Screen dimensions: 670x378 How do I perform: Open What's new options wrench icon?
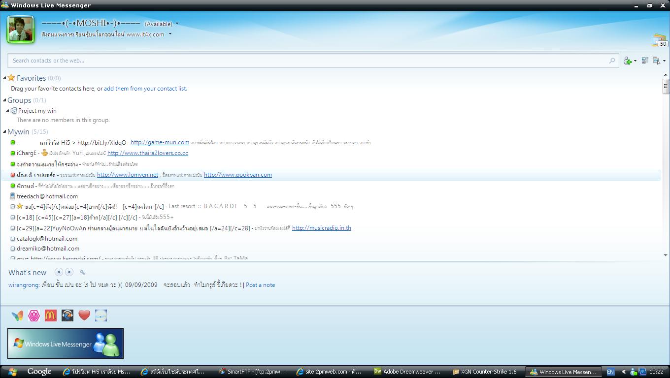(x=82, y=272)
